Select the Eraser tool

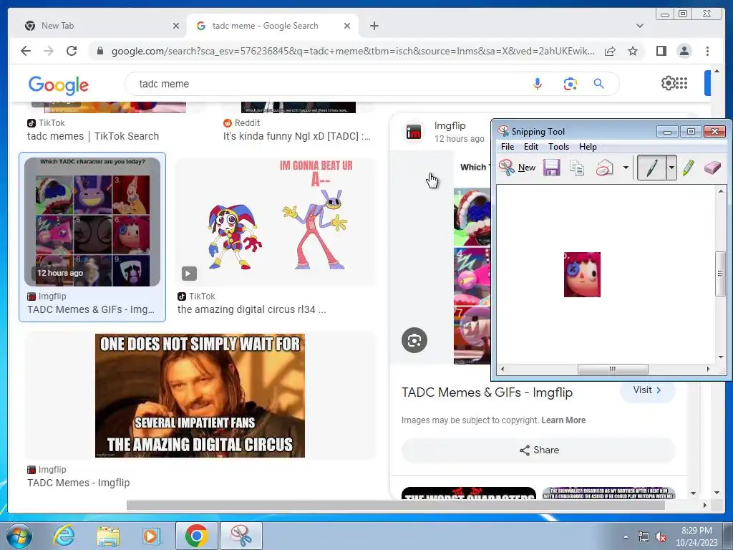click(712, 168)
